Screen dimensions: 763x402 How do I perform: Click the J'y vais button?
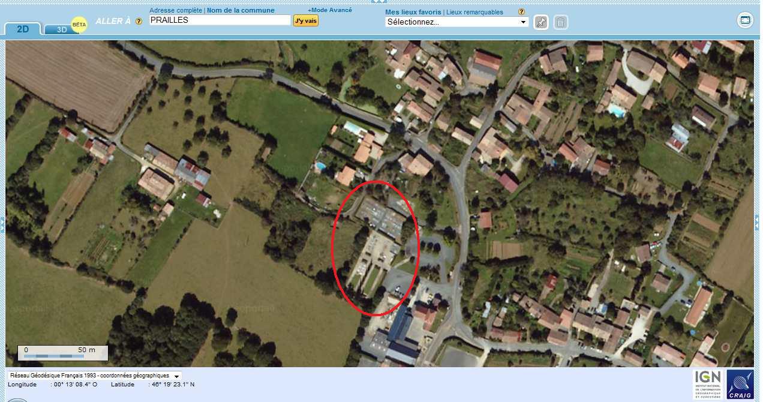click(x=306, y=20)
